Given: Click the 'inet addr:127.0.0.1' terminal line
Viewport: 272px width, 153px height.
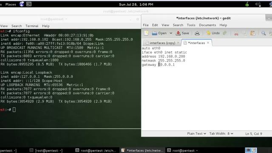Looking at the screenshot, I should [x=37, y=76].
